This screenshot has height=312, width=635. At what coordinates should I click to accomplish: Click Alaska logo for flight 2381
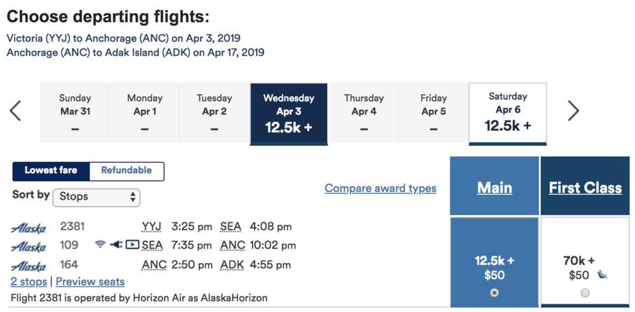pos(29,228)
